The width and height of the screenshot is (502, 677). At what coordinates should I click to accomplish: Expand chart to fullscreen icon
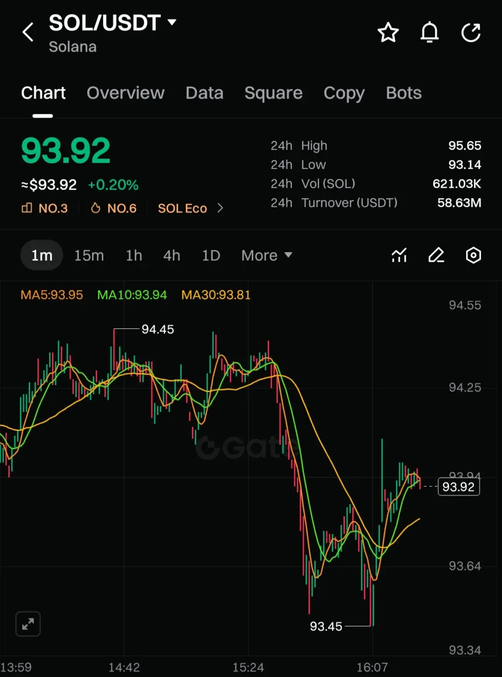pyautogui.click(x=28, y=624)
